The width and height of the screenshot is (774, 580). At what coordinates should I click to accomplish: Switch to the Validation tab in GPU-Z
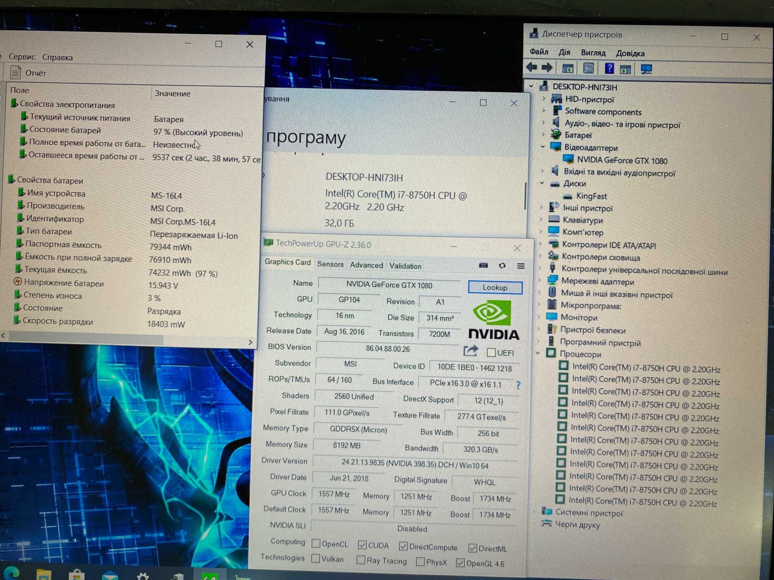[405, 266]
